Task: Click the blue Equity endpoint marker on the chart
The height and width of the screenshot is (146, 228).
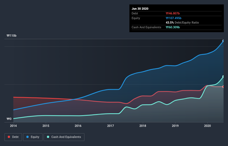Action: point(223,41)
